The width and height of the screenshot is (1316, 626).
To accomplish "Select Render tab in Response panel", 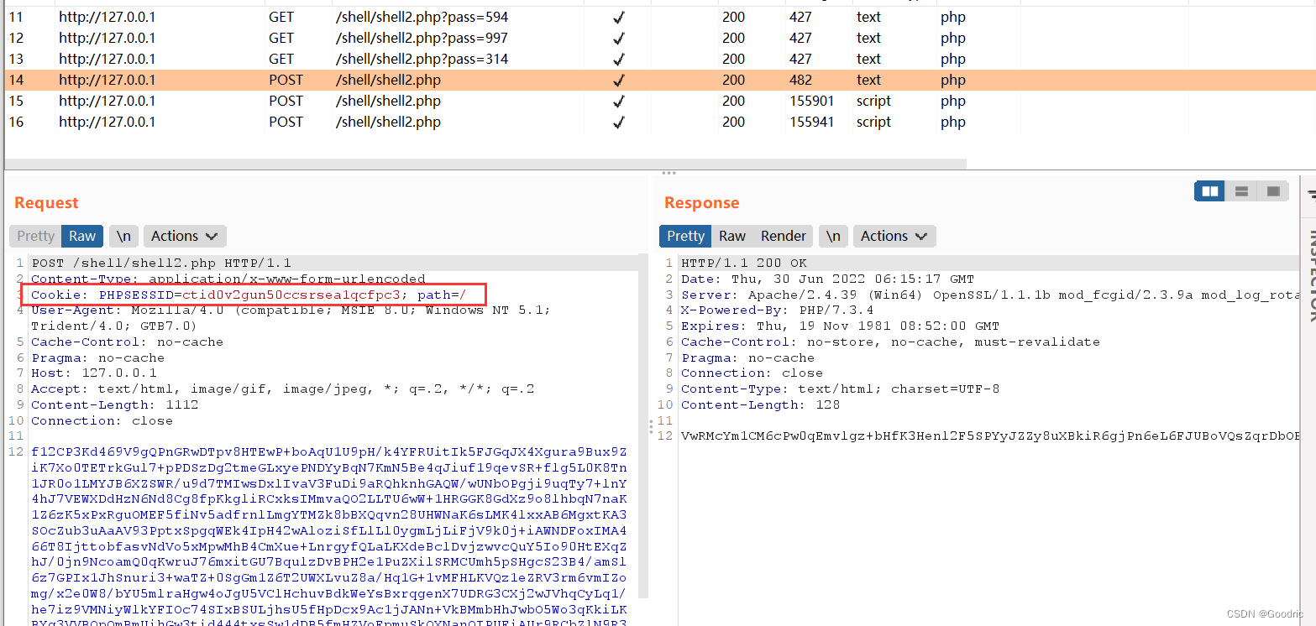I will [x=784, y=236].
